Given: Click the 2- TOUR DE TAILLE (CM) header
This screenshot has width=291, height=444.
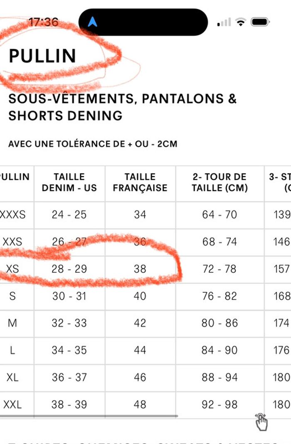Looking at the screenshot, I should pos(220,182).
